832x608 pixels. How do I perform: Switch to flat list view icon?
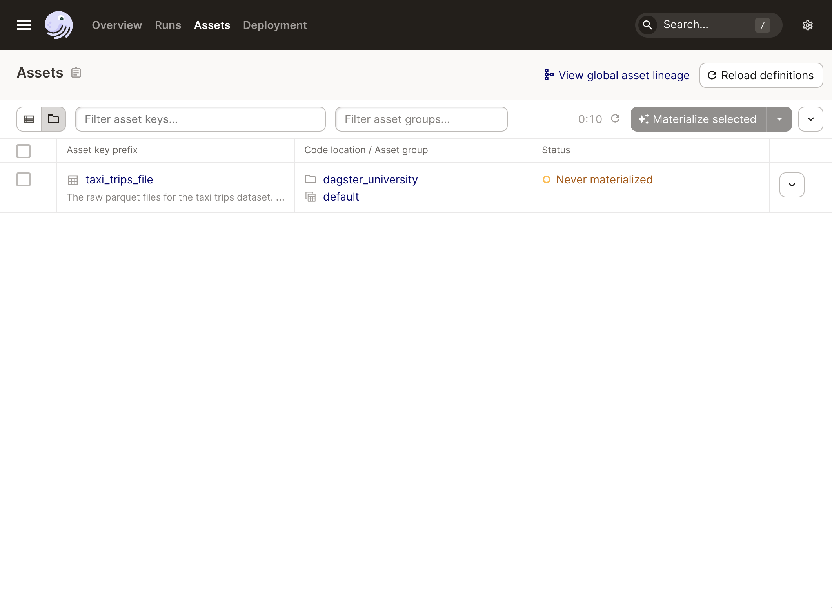pos(29,119)
